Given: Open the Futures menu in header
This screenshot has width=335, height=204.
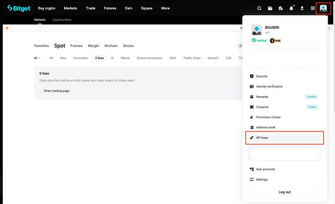Looking at the screenshot, I should tap(110, 8).
